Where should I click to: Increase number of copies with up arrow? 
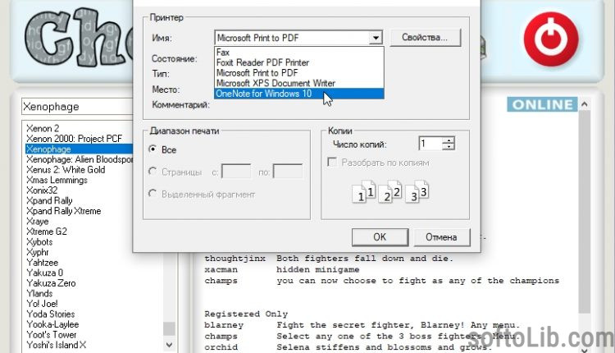coord(449,140)
